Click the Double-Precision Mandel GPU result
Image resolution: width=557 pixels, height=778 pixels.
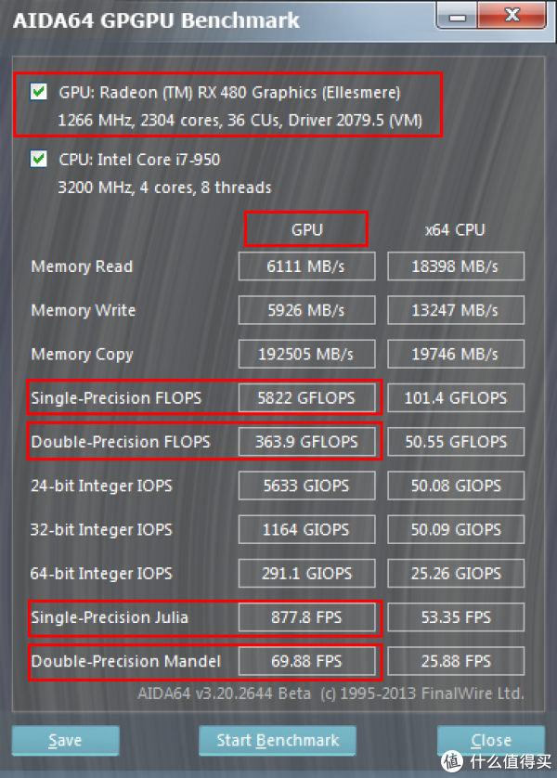tap(306, 661)
